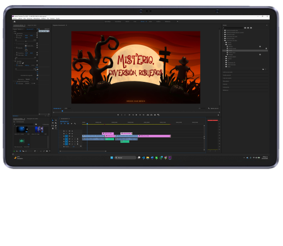
Task: Toggle the Posición animation stopwatch
Action: coord(16,36)
